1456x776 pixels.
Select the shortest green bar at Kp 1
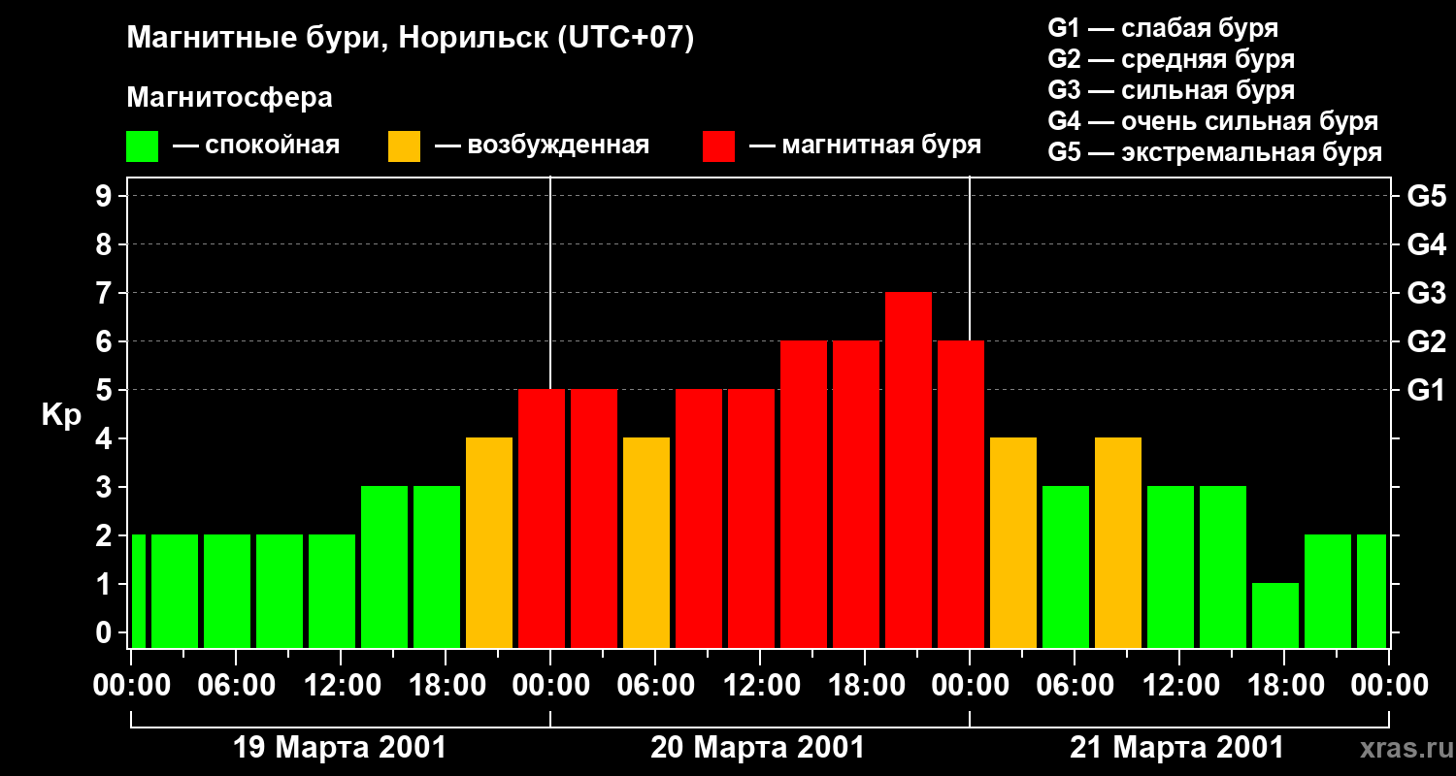1275,615
